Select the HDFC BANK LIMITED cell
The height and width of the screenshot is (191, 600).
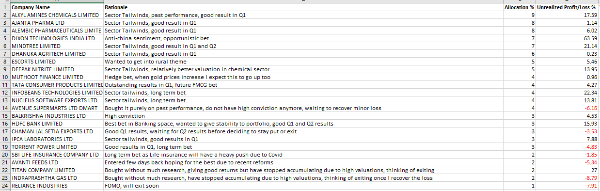coord(57,124)
